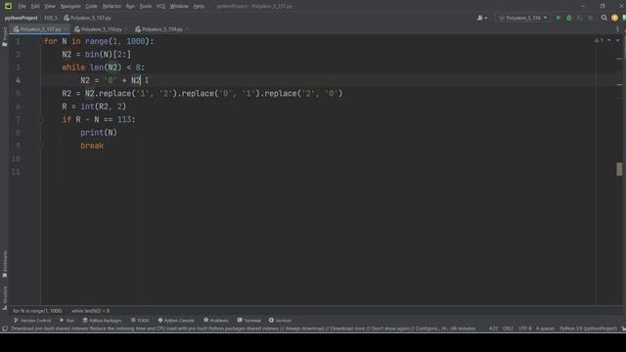Click line number 4 in the gutter
Viewport: 626px width, 352px height.
click(x=18, y=80)
